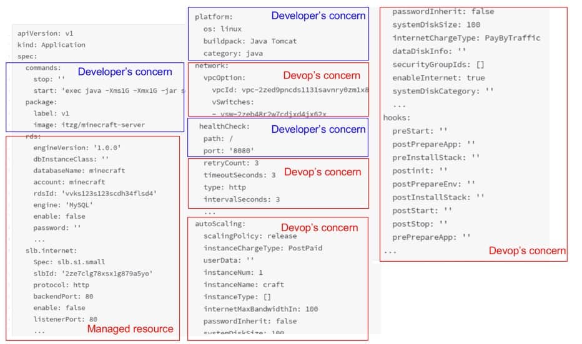
Task: Click the 'hooks:' section key
Action: pyautogui.click(x=396, y=117)
